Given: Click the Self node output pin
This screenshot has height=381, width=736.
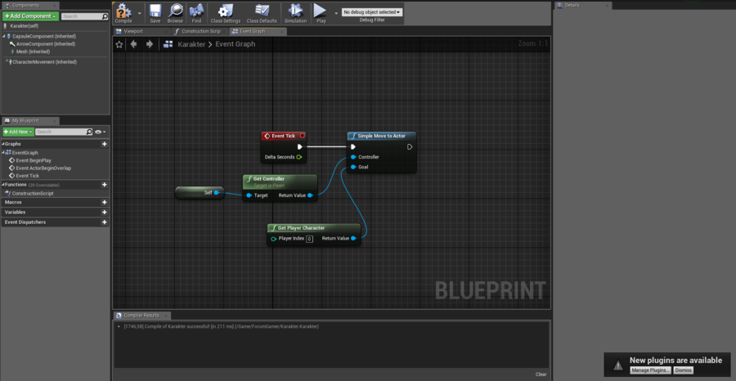Looking at the screenshot, I should click(x=217, y=192).
